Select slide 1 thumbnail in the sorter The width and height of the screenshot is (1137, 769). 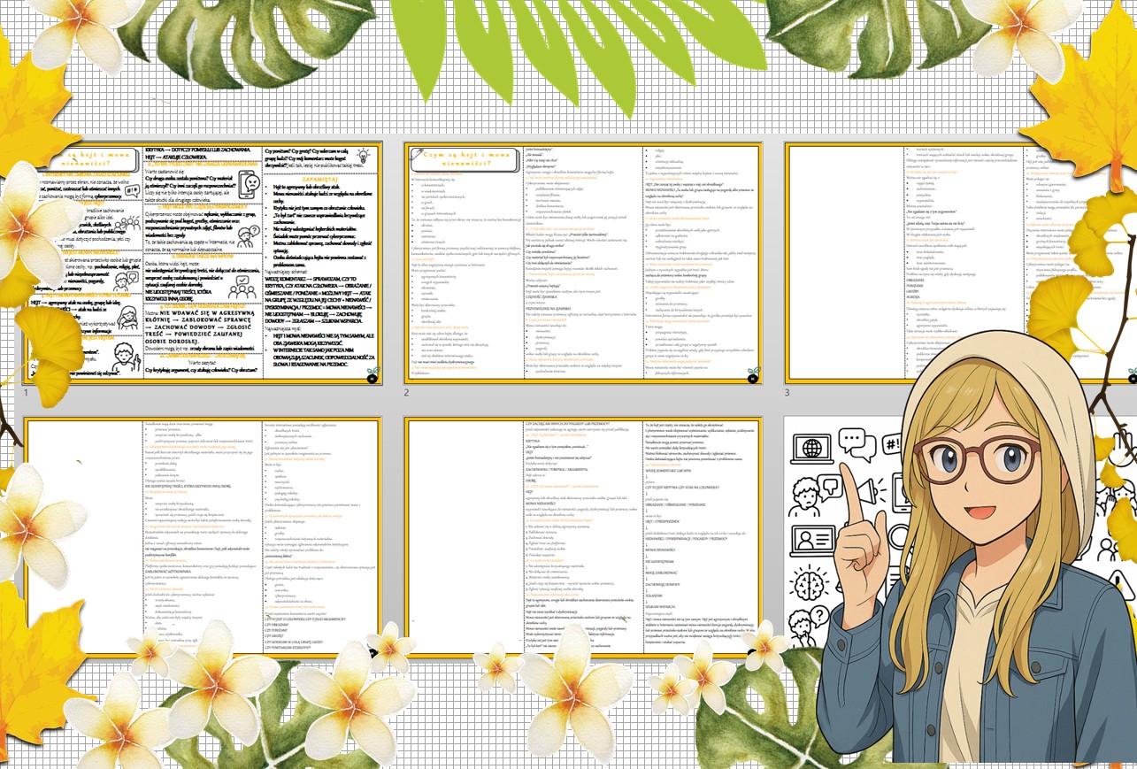[203, 264]
